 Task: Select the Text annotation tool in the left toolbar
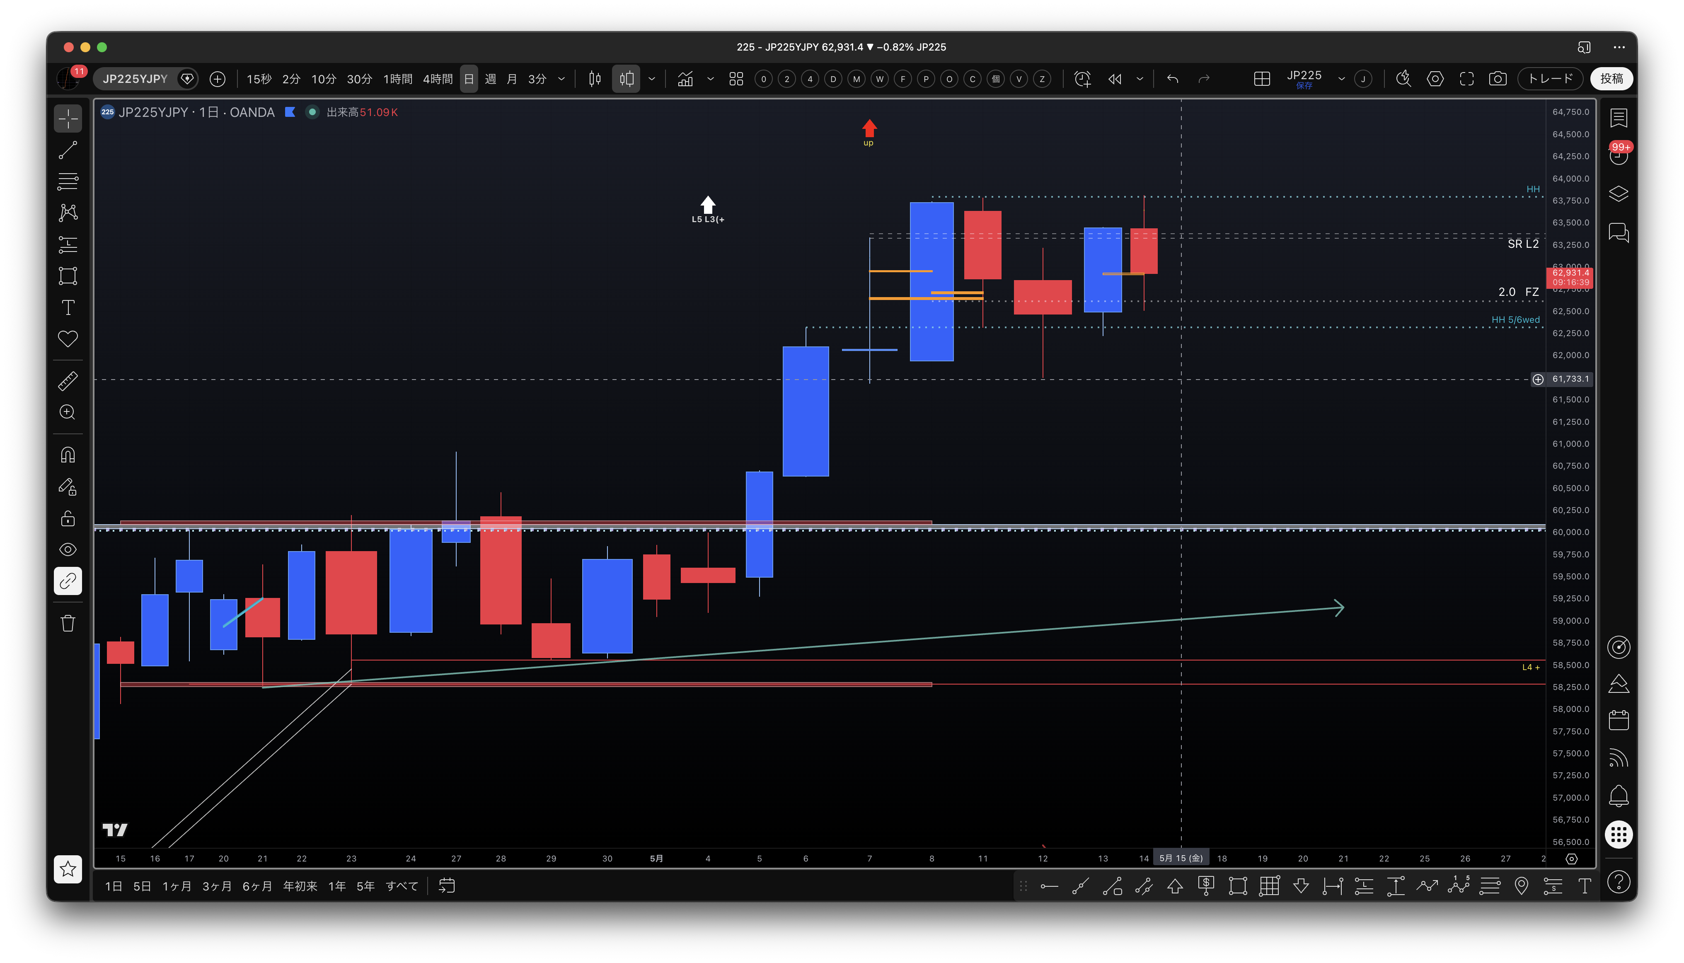click(68, 307)
